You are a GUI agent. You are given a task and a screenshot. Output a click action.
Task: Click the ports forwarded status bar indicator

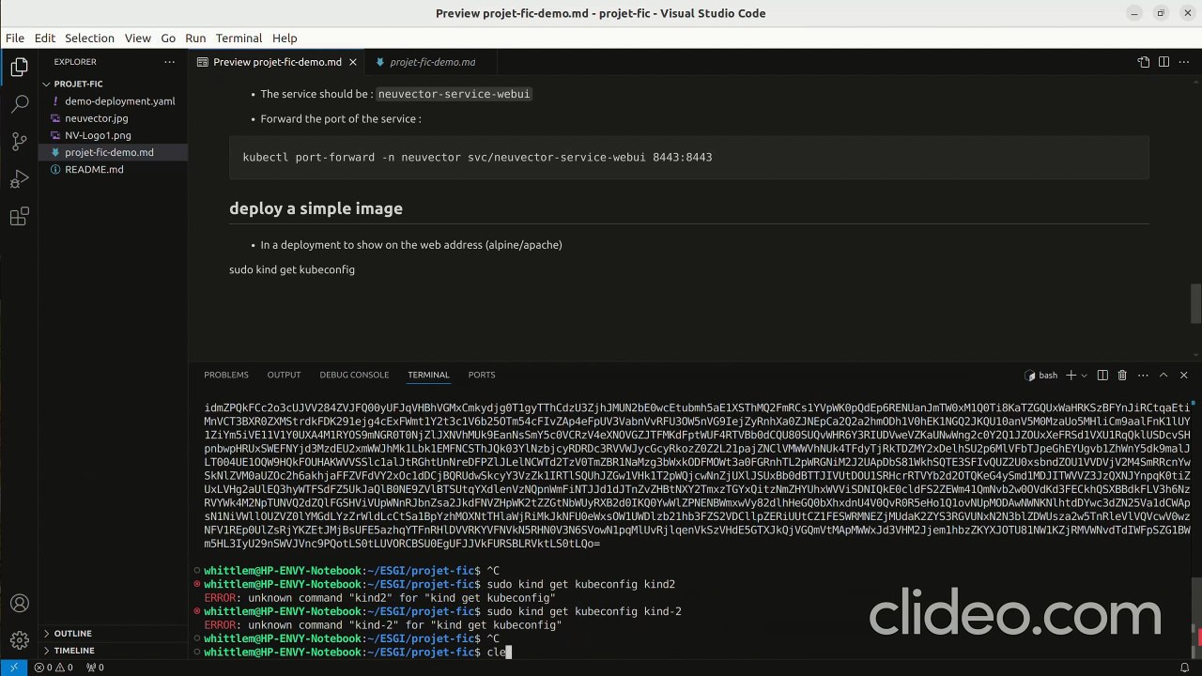point(95,668)
